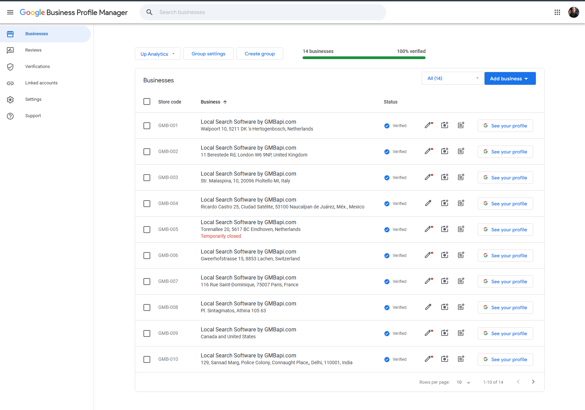
Task: Edit profile pencil icon for GMB-002
Action: click(428, 151)
